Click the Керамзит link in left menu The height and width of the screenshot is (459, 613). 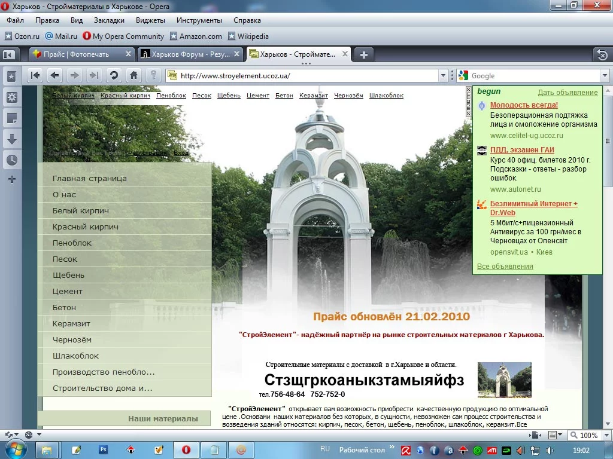[x=71, y=323]
